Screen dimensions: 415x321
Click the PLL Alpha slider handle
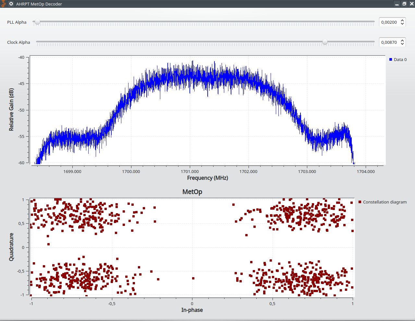click(38, 22)
